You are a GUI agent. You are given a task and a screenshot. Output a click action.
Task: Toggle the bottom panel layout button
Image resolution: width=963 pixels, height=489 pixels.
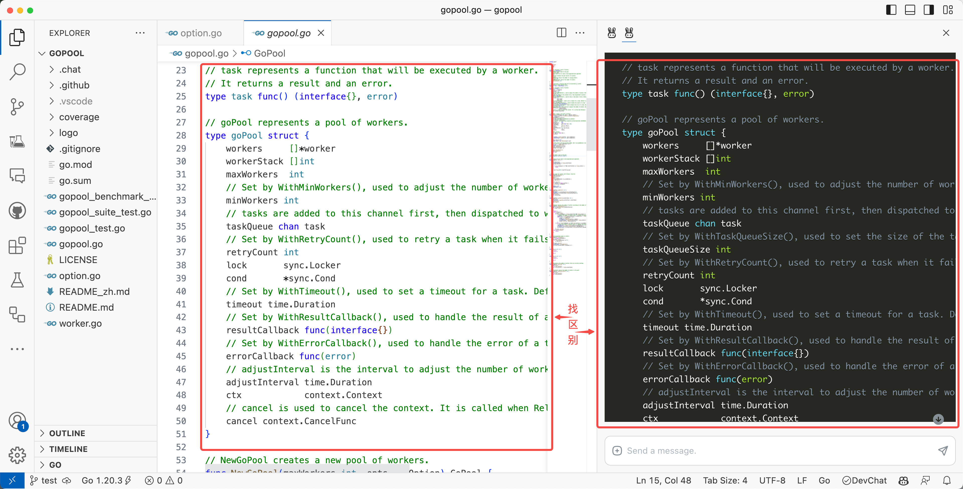click(x=910, y=10)
